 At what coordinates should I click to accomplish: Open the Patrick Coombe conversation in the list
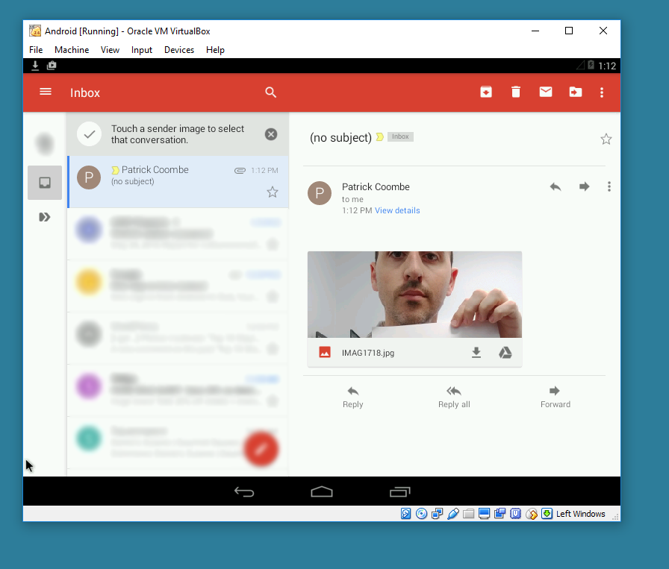[178, 182]
